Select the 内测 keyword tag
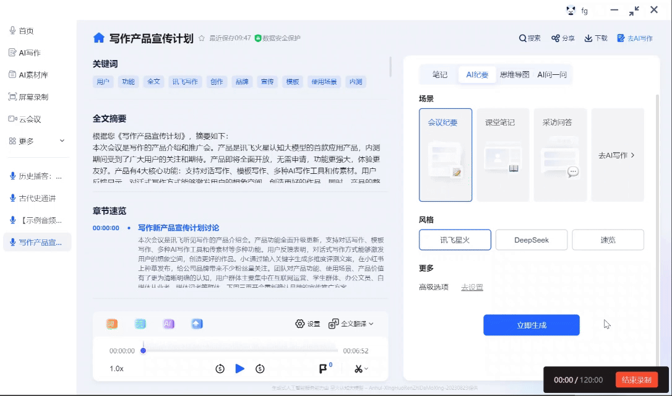 (x=356, y=82)
